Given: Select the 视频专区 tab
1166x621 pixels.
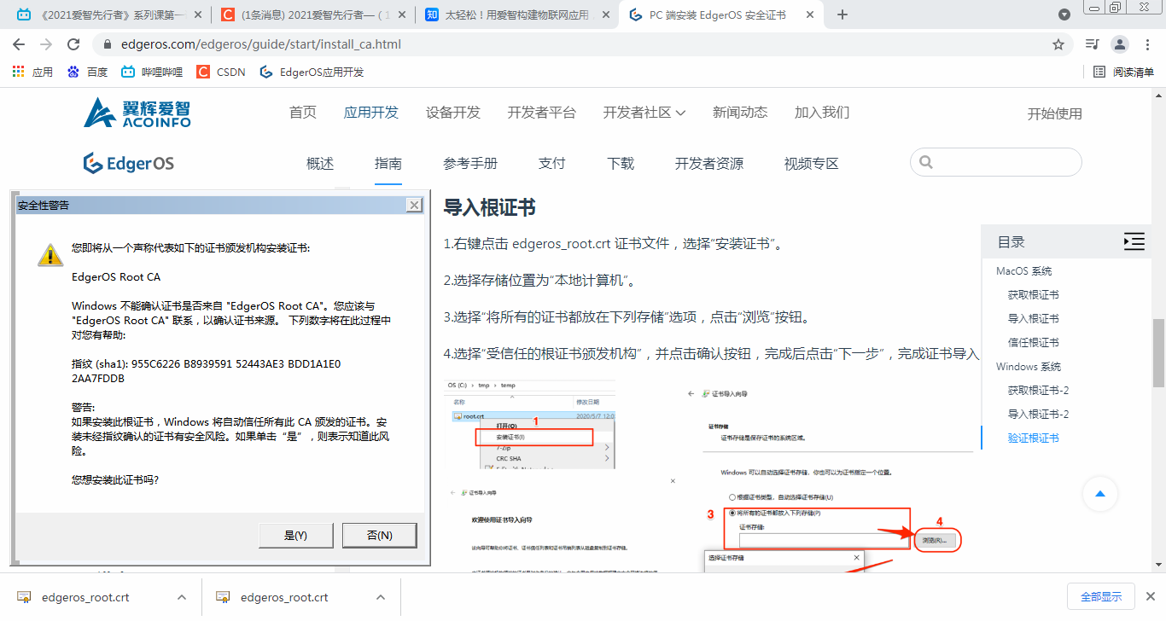Looking at the screenshot, I should tap(812, 164).
